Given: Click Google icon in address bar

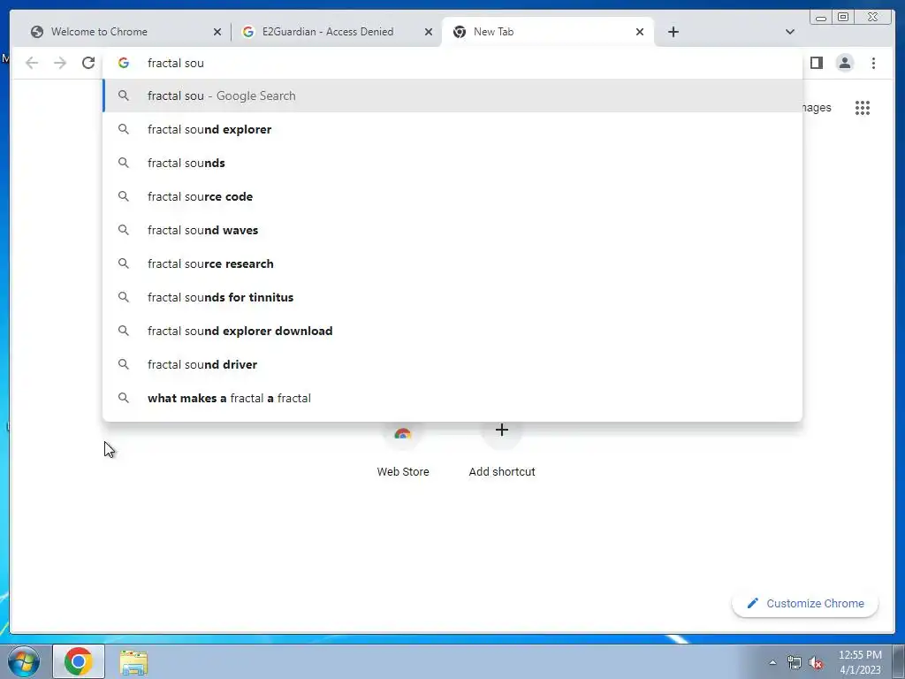Looking at the screenshot, I should click(x=124, y=63).
